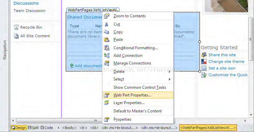Open Manage Connections menu entry
The width and height of the screenshot is (254, 132).
coord(138,63)
